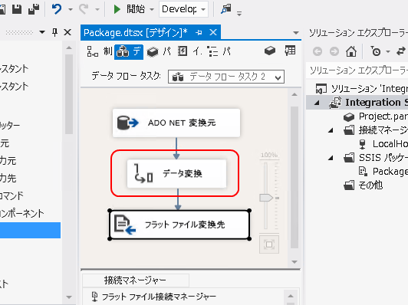Click designer vertical scrollbar down arrow
Image resolution: width=408 pixels, height=305 pixels.
[294, 262]
